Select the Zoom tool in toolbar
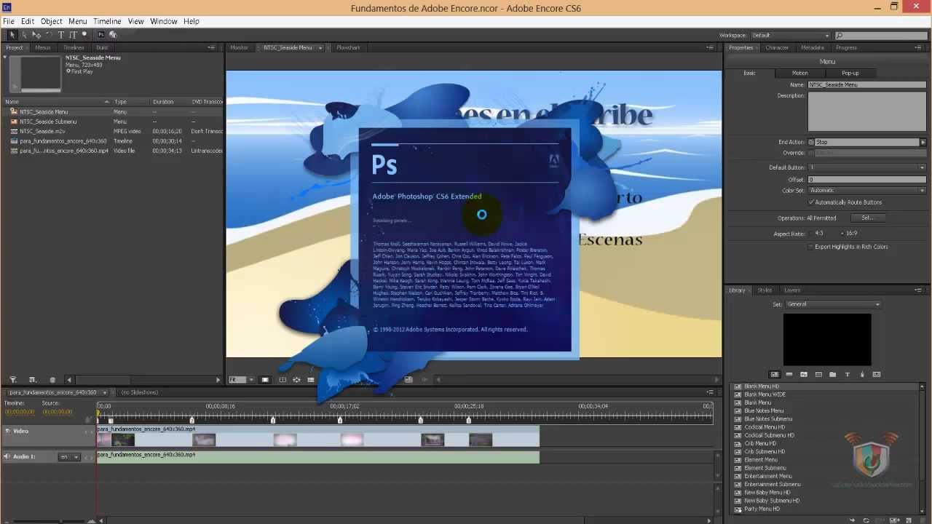This screenshot has width=932, height=524. (x=84, y=34)
